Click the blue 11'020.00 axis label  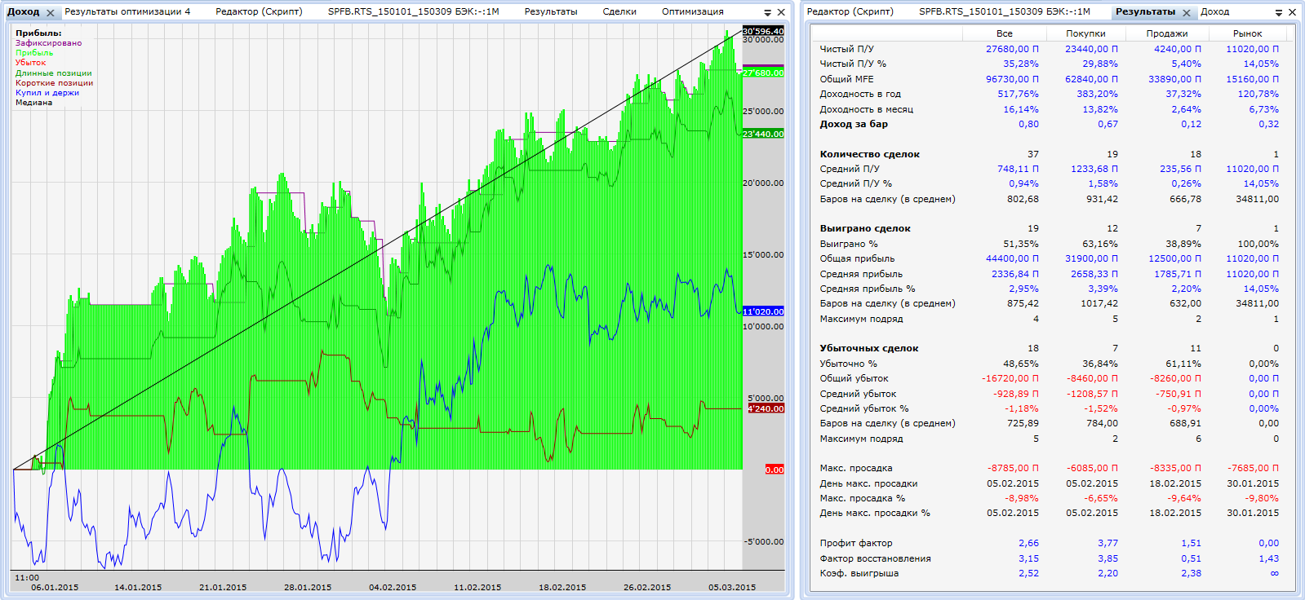763,311
